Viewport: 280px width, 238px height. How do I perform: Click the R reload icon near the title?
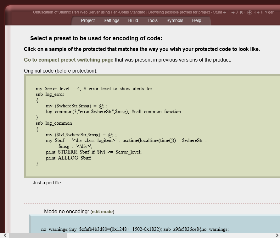point(241,12)
